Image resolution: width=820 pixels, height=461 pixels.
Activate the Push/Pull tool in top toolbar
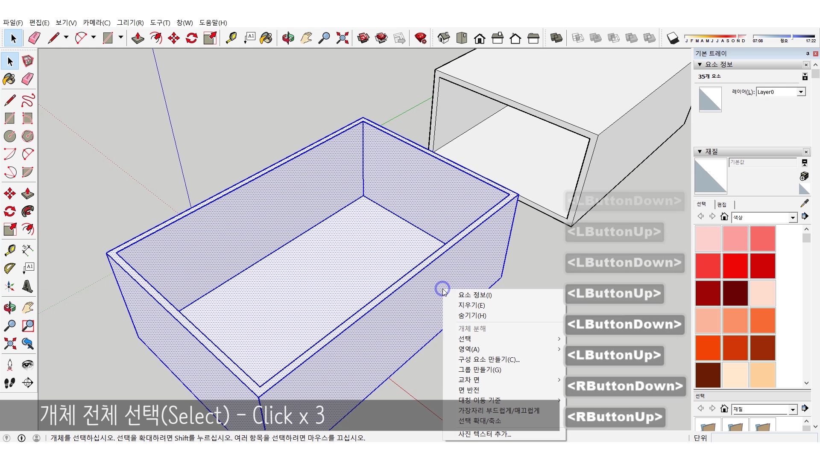[x=138, y=38]
